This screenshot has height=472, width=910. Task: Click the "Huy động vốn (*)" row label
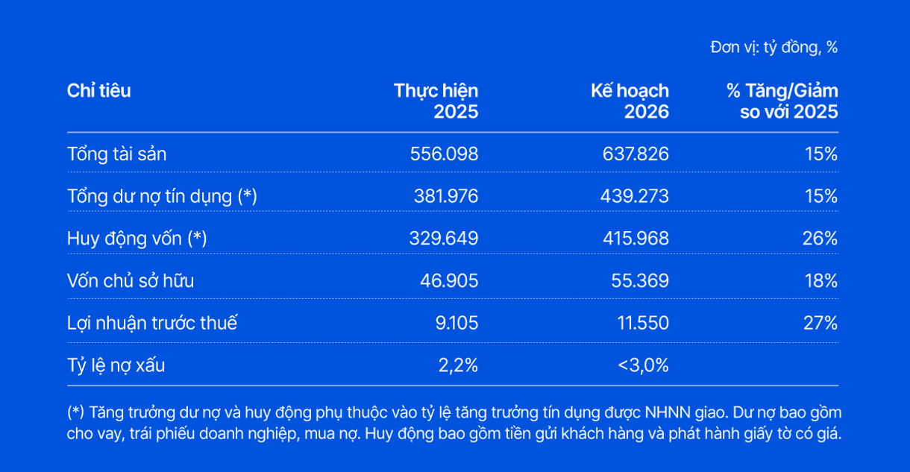pos(136,239)
